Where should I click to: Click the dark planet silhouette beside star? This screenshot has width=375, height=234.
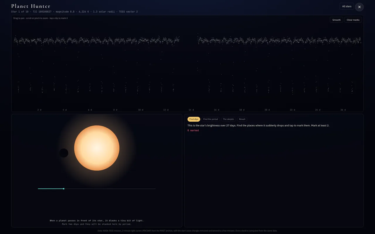point(64,153)
